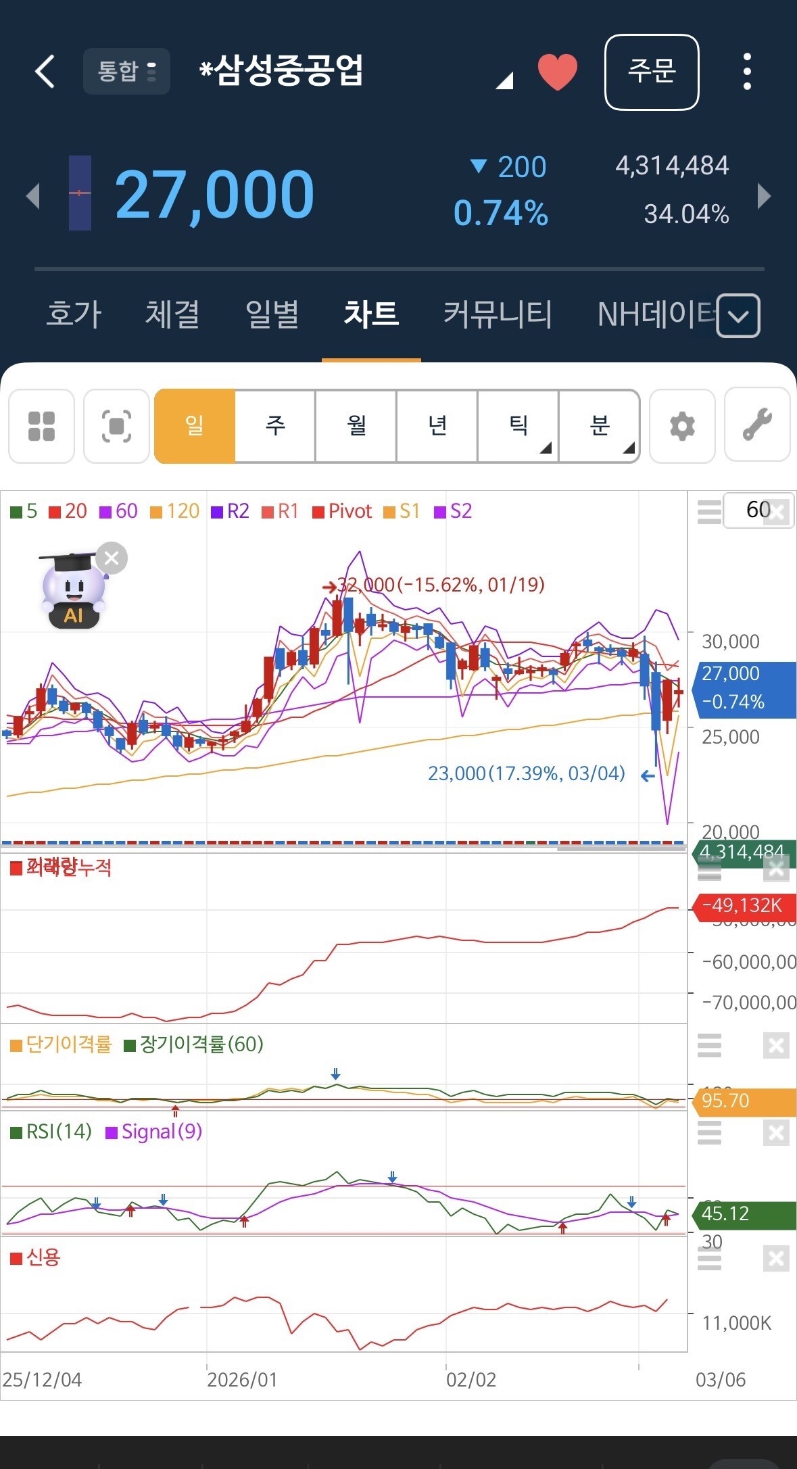Viewport: 797px width, 1469px height.
Task: Tap the RSI(14) legend label
Action: coord(51,1132)
